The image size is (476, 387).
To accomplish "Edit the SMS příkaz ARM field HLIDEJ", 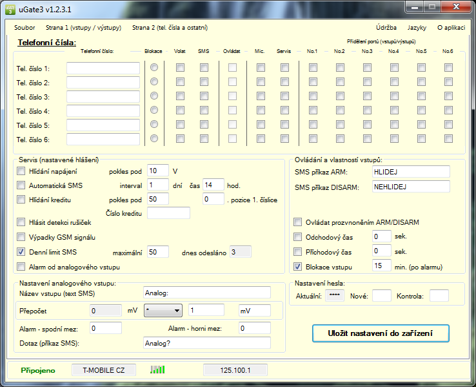I will pos(411,172).
